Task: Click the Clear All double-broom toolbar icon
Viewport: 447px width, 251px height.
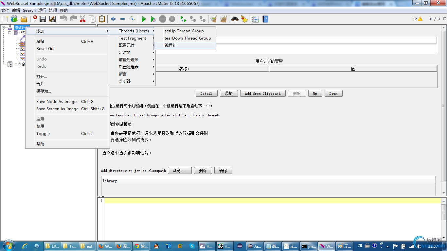Action: tap(223, 19)
